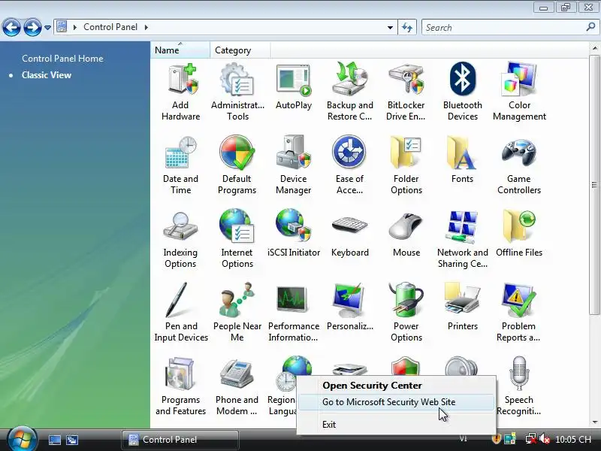Open Phone and Modem Options icon
This screenshot has height=451, width=601.
(x=237, y=386)
